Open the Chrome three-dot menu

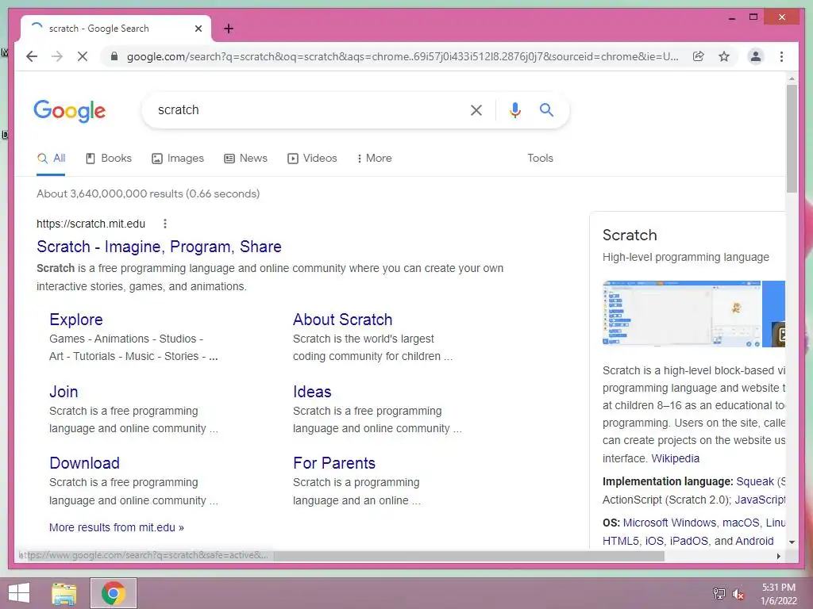tap(781, 56)
